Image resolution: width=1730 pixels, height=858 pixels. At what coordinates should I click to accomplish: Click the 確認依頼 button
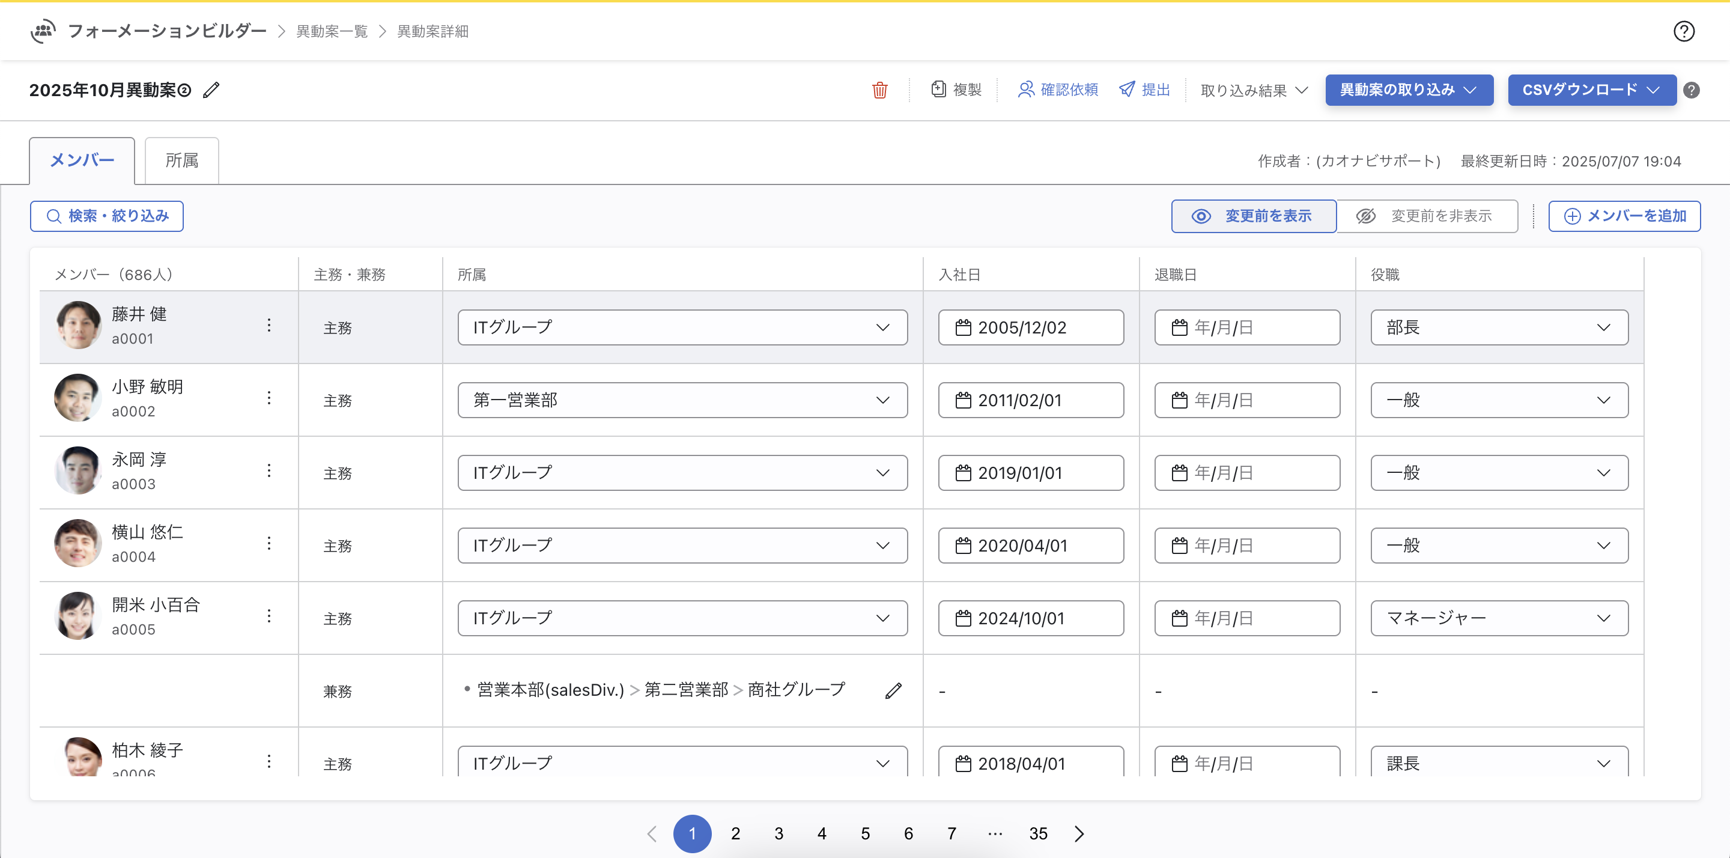click(1058, 90)
